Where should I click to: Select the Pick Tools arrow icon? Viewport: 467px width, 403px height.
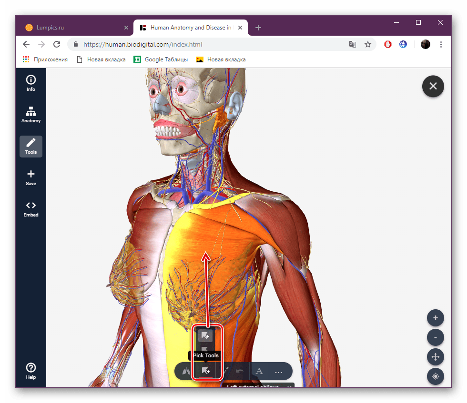pyautogui.click(x=206, y=371)
